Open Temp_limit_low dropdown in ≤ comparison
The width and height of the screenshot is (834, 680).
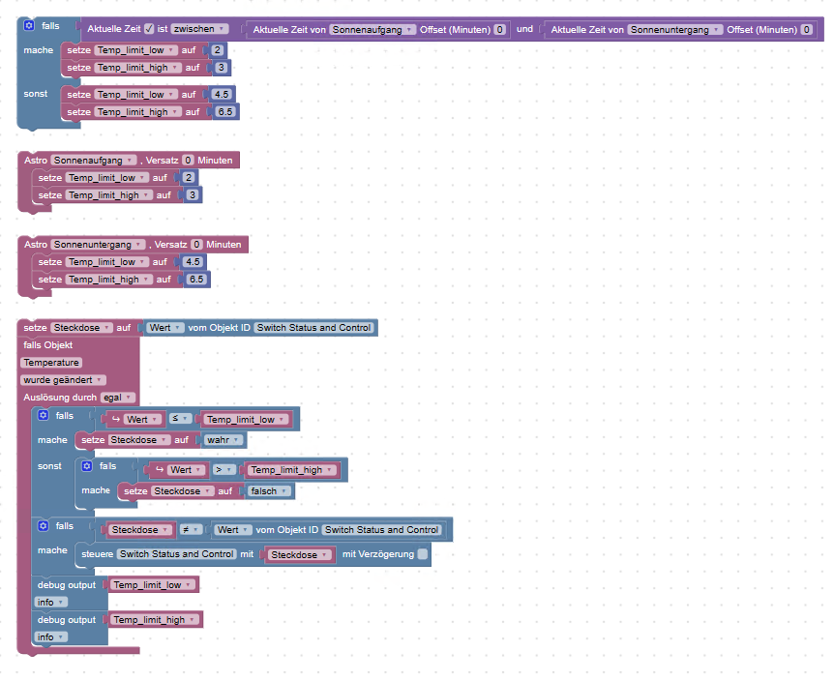pos(246,420)
